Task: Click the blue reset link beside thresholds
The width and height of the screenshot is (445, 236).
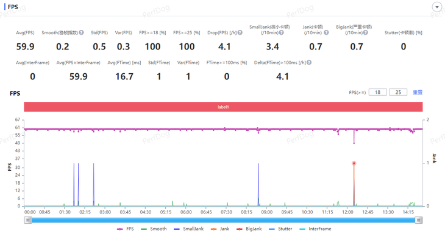Action: pyautogui.click(x=418, y=92)
